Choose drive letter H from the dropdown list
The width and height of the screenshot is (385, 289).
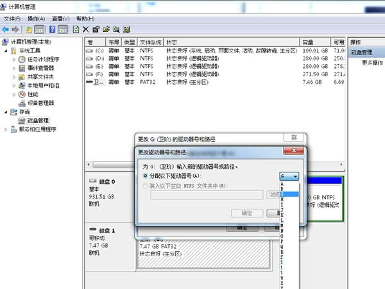(x=282, y=199)
